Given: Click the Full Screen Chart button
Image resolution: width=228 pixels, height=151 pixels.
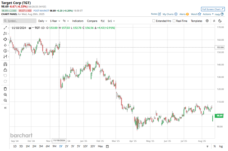Looking at the screenshot, I should click(213, 9).
